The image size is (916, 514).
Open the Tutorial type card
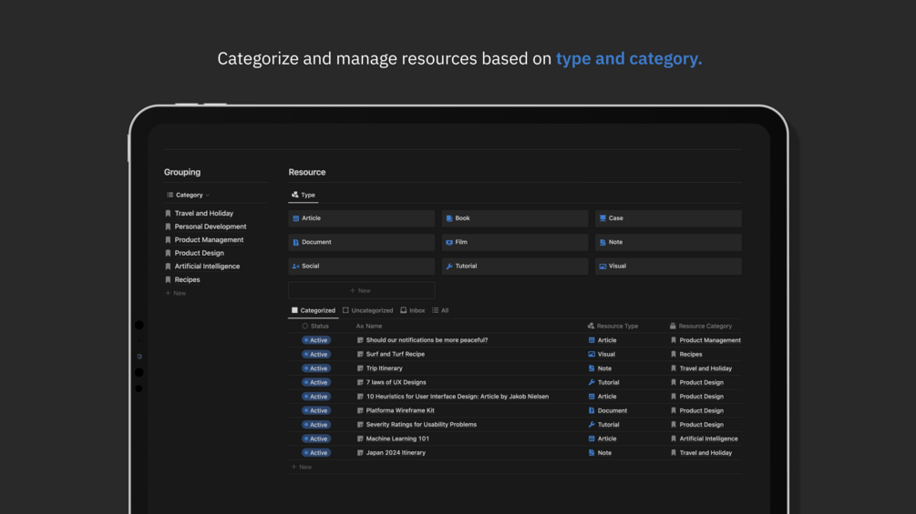515,266
